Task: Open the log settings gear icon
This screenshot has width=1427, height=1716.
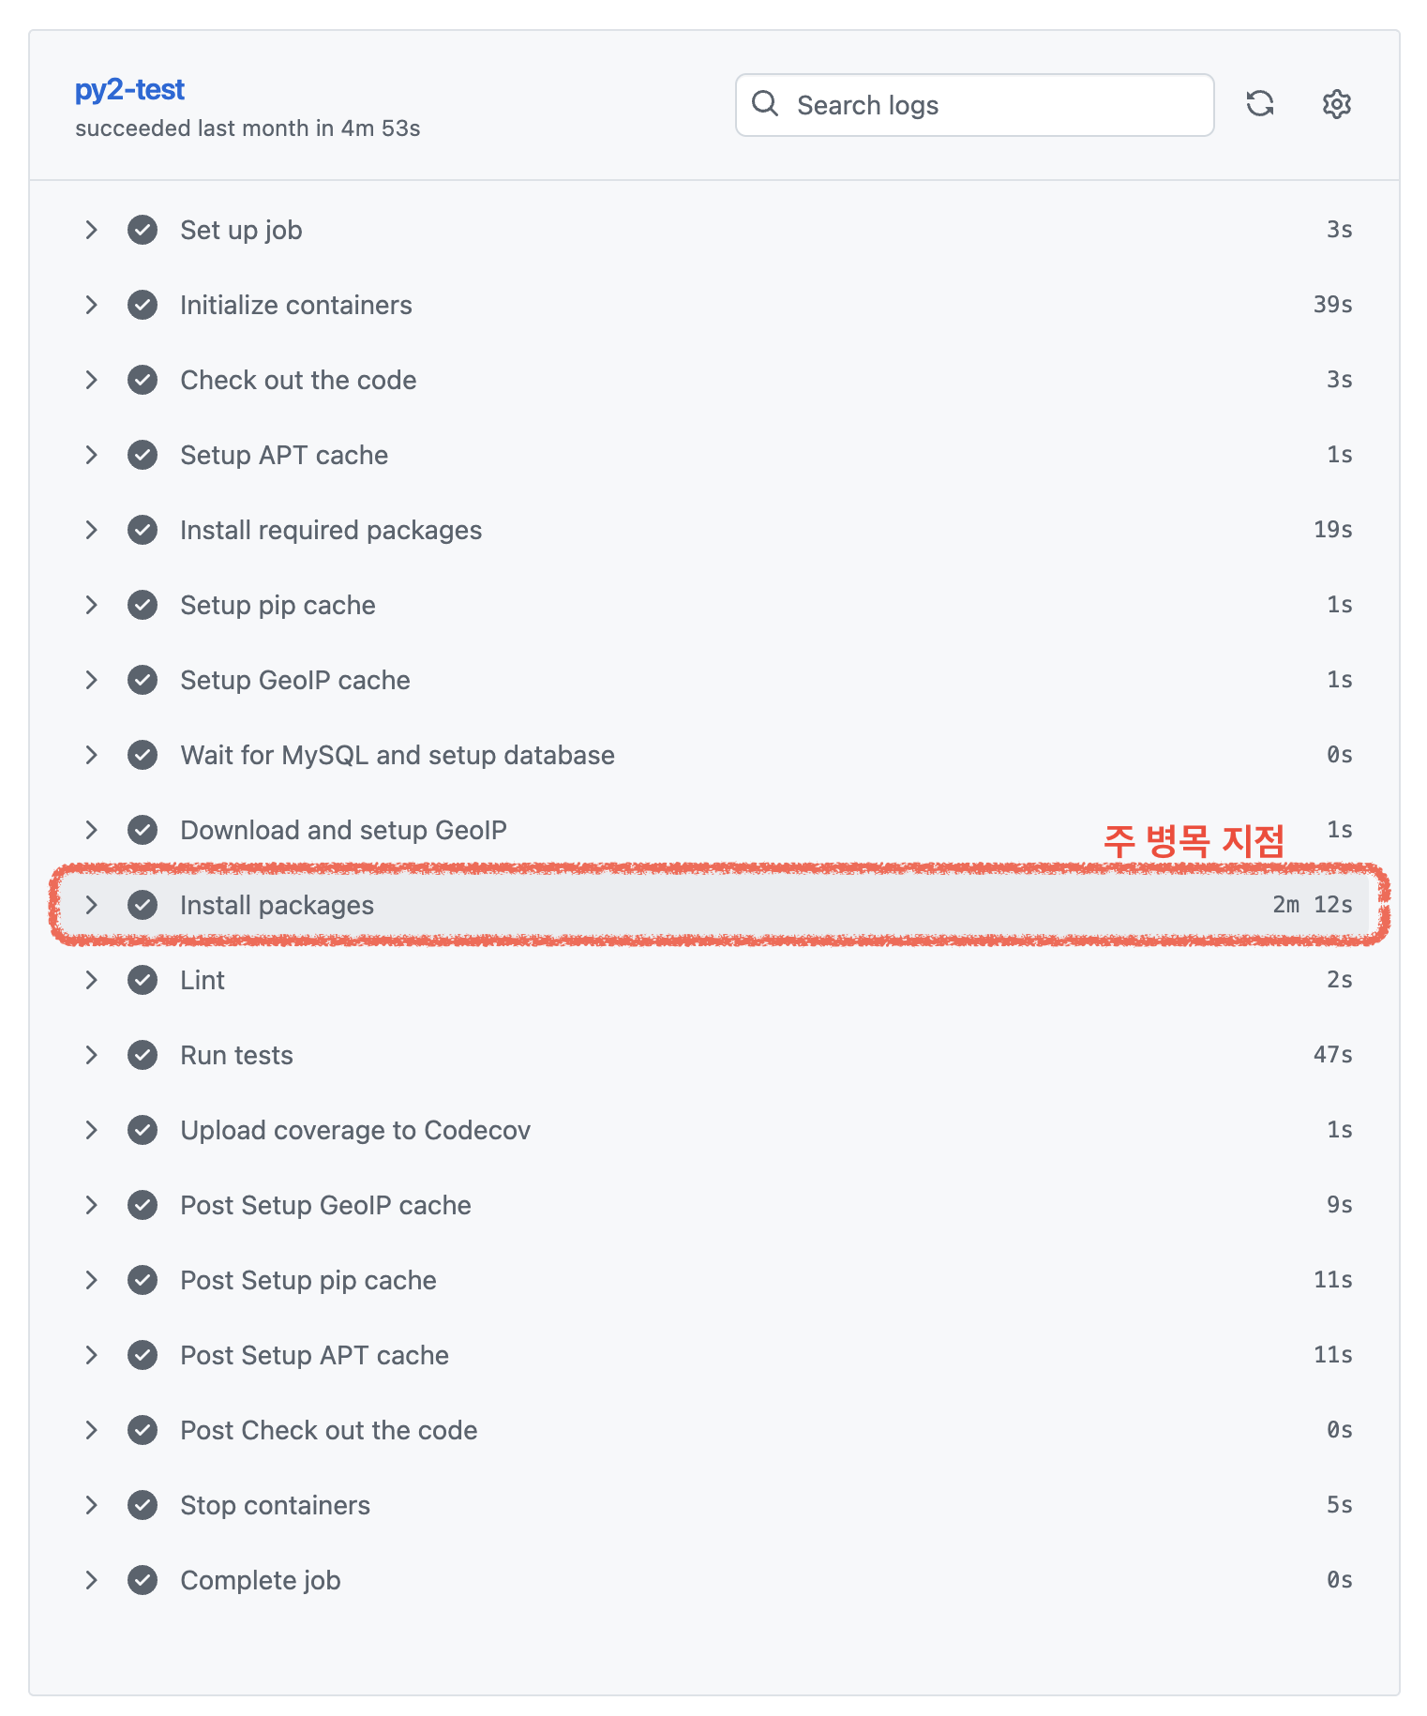Action: (x=1336, y=104)
